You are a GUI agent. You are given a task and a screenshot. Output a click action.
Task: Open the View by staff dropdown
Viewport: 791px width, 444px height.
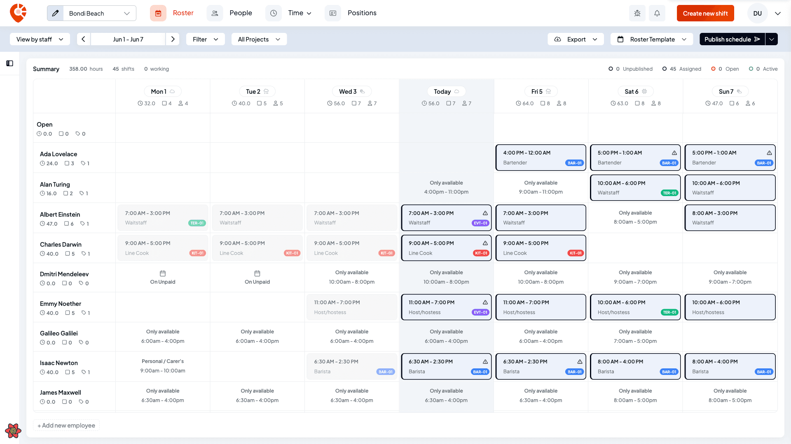pos(40,39)
